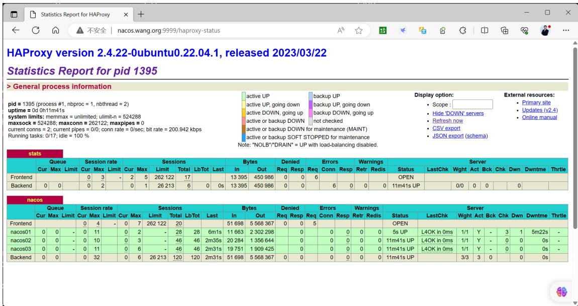Viewport: 578px width, 306px height.
Task: Click nacos Backend total sessions 120
Action: pos(177,257)
